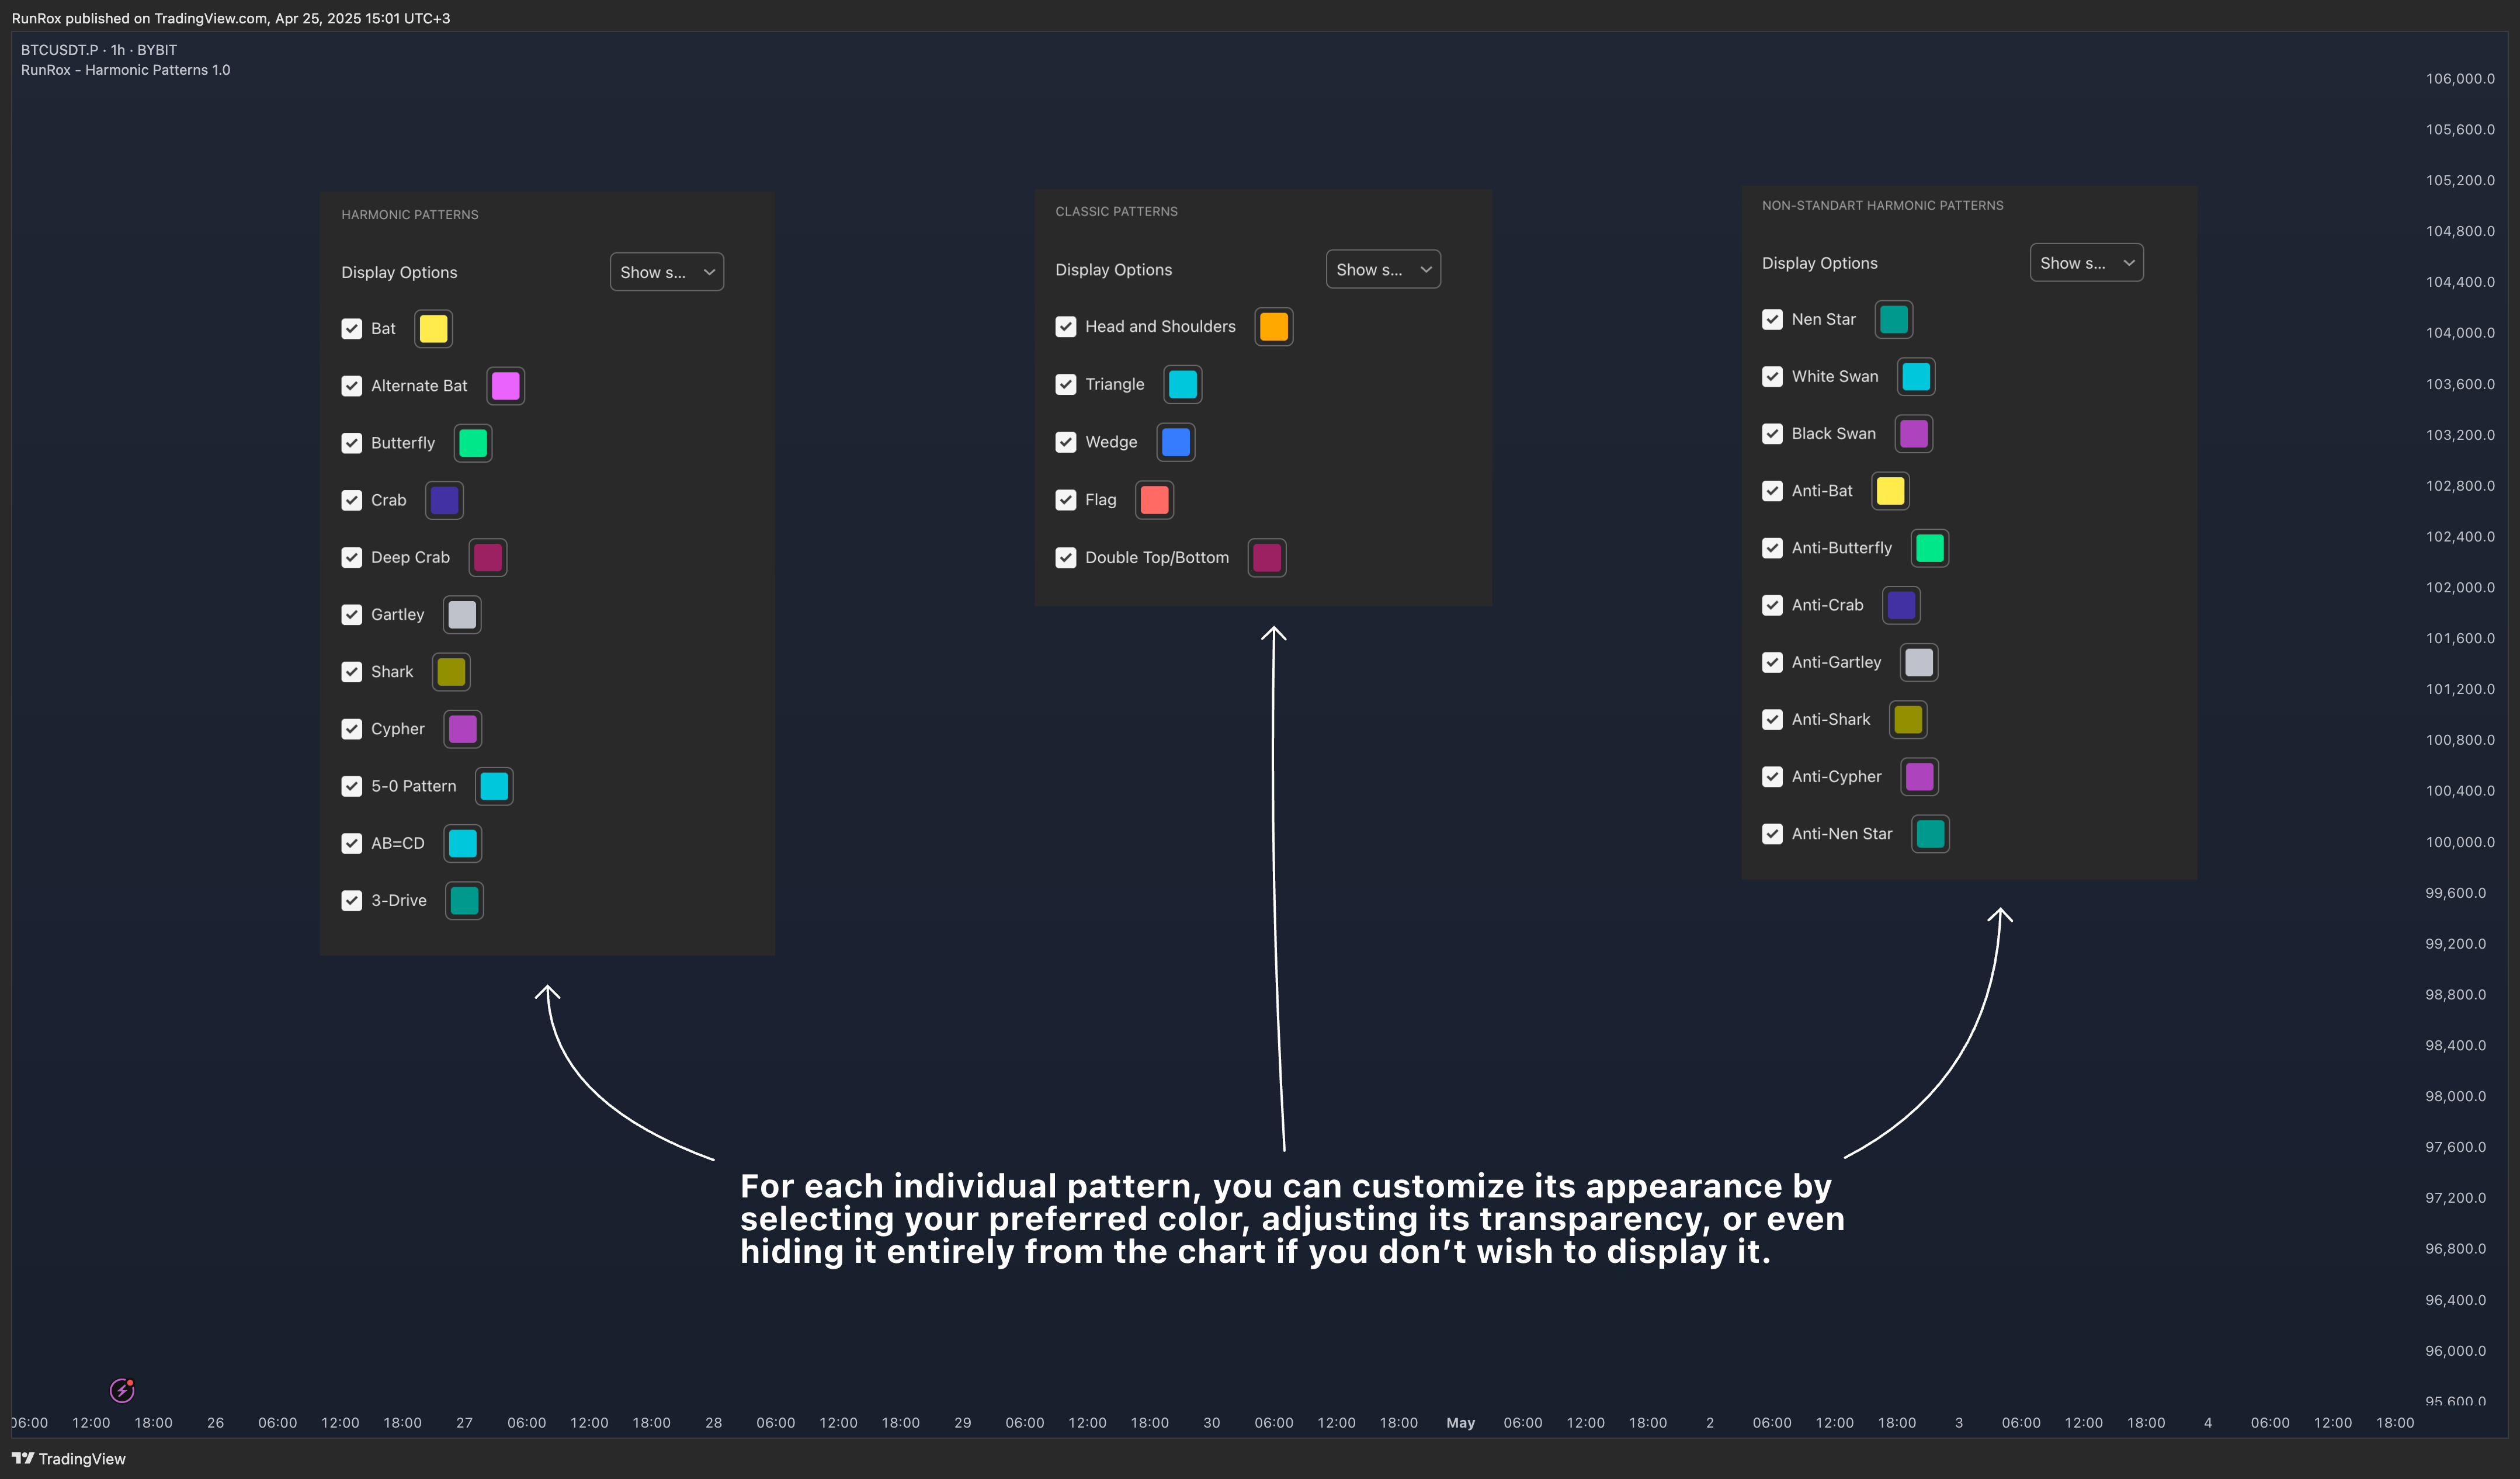Click the May marker on time axis

pos(1460,1423)
